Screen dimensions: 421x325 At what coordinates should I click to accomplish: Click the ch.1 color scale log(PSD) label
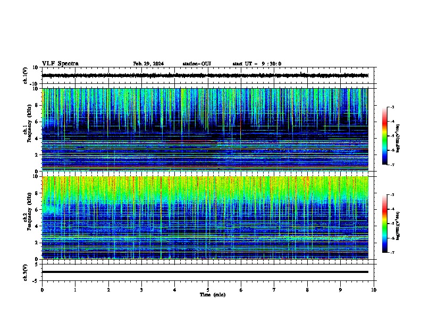(x=398, y=138)
